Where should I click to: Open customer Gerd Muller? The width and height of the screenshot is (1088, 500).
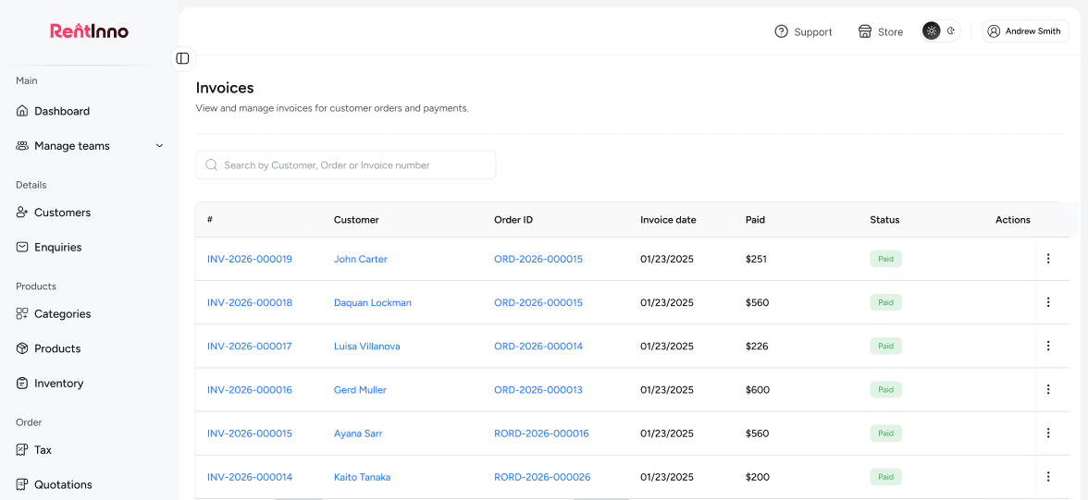[x=360, y=390]
